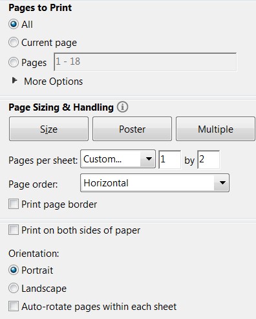This screenshot has width=256, height=319.
Task: Choose the Size button
Action: pyautogui.click(x=48, y=129)
